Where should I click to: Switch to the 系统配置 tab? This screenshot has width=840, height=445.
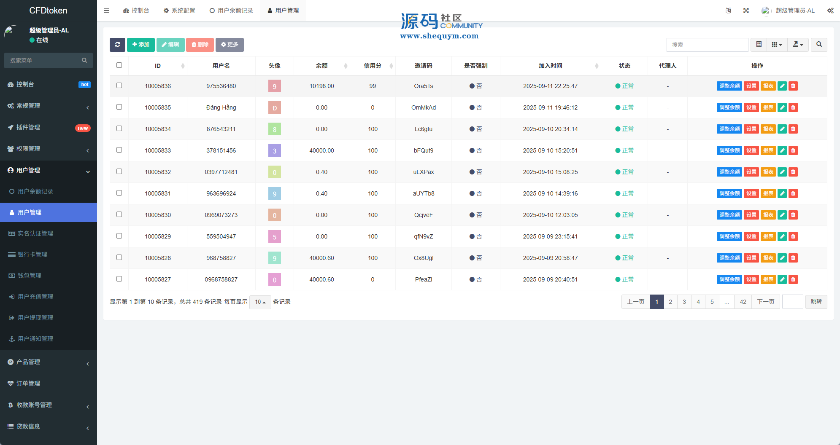pos(179,11)
